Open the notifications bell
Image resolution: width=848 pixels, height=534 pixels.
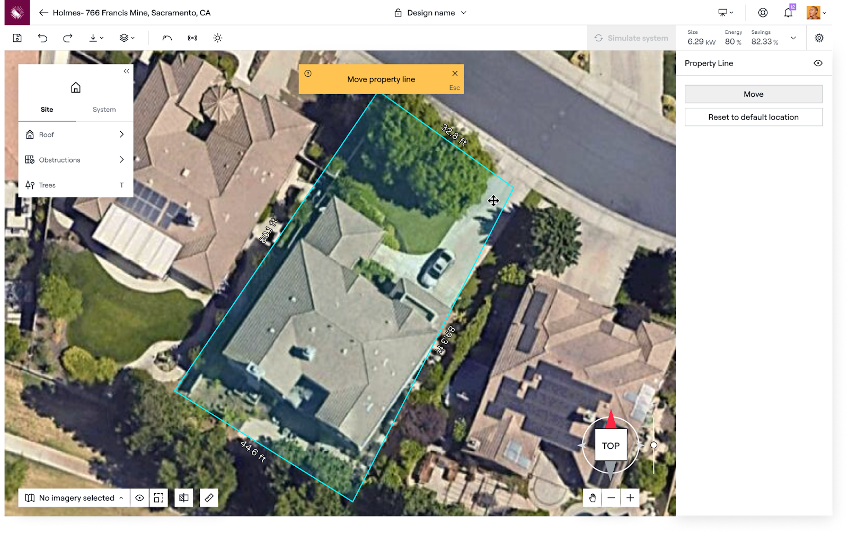pos(788,13)
